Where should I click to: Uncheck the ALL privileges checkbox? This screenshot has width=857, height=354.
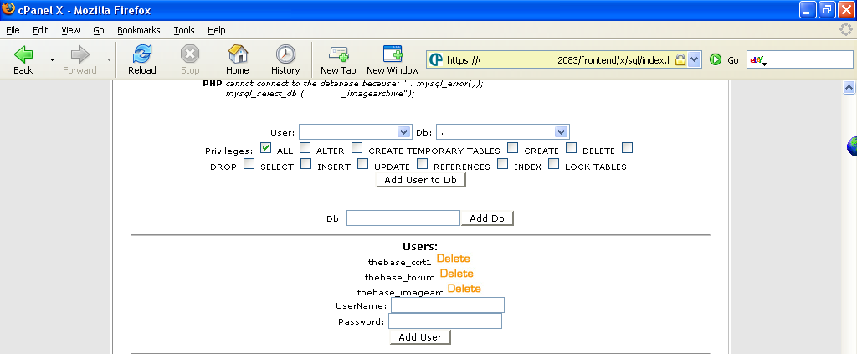pyautogui.click(x=265, y=147)
